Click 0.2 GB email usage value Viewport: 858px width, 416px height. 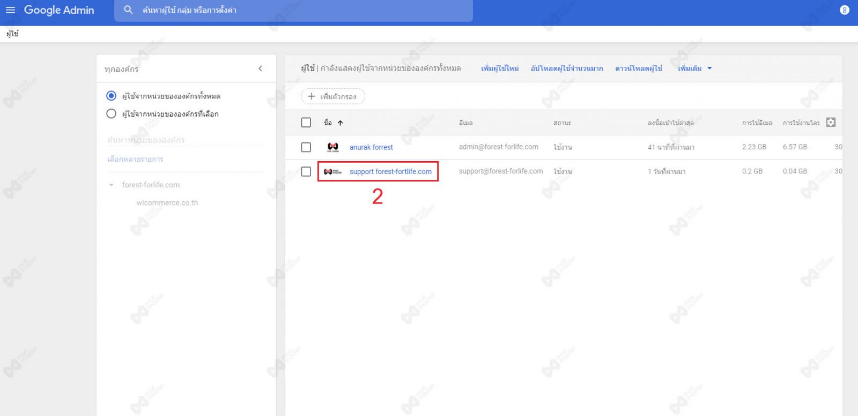(752, 171)
